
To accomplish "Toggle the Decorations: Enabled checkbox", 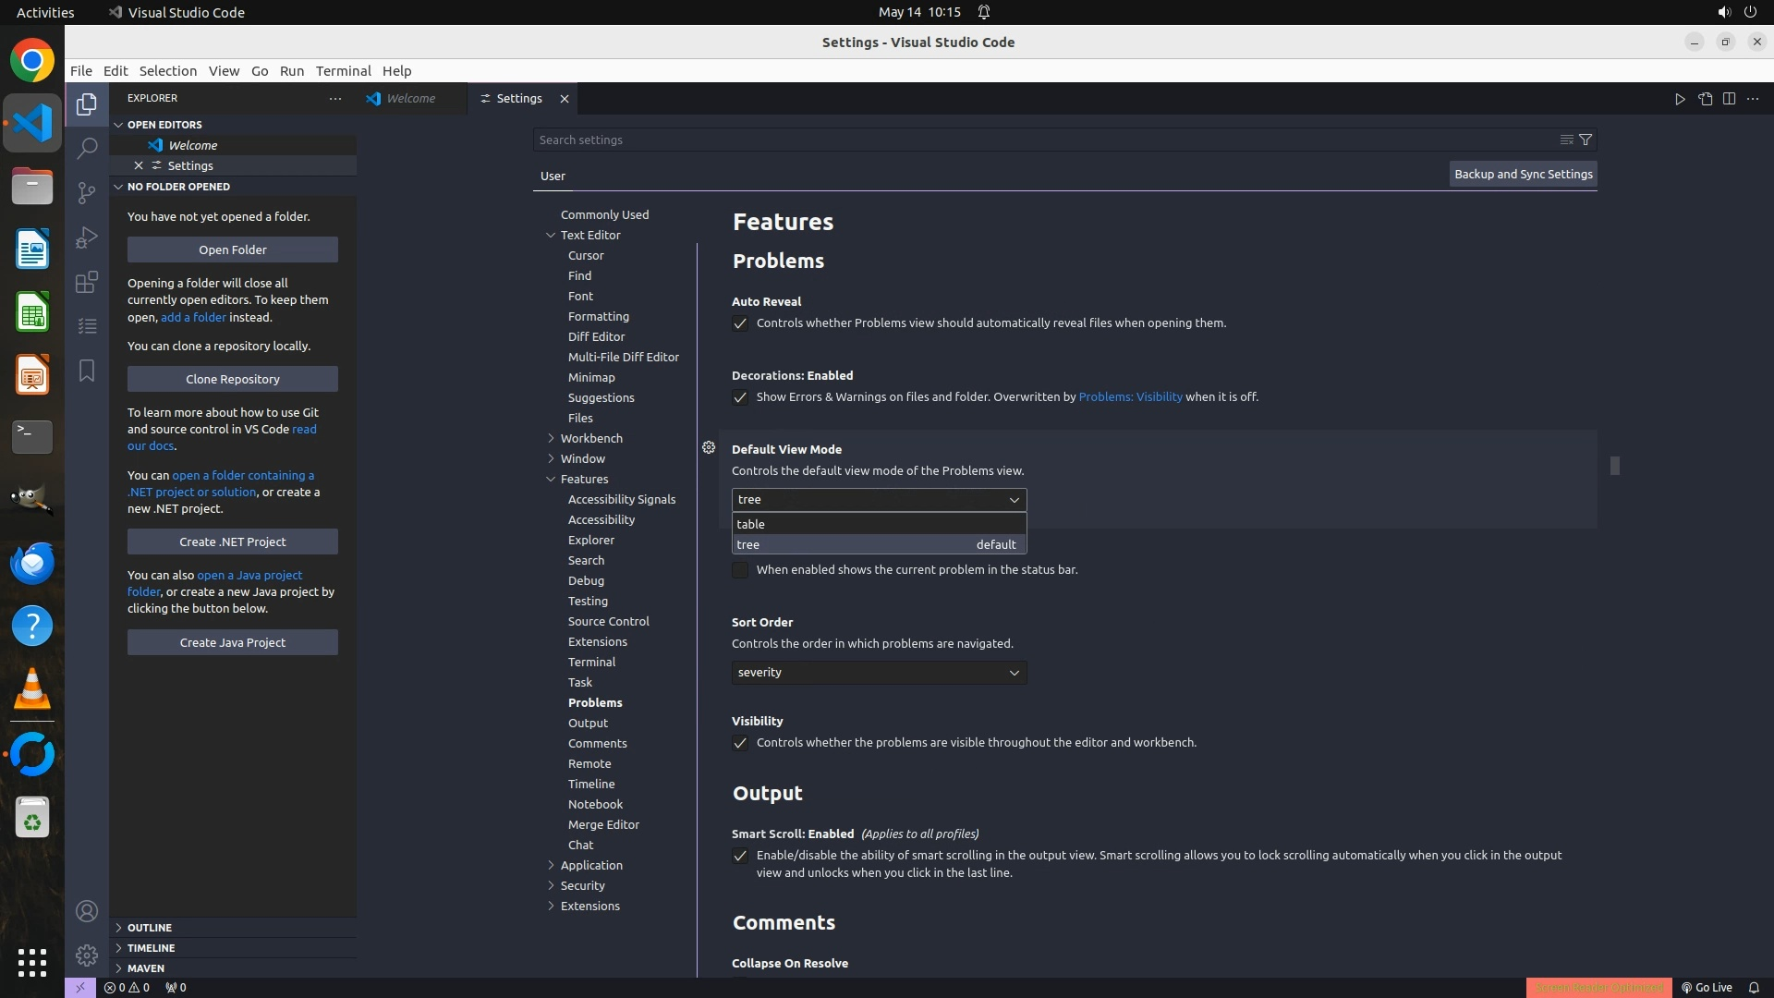I will (x=740, y=397).
